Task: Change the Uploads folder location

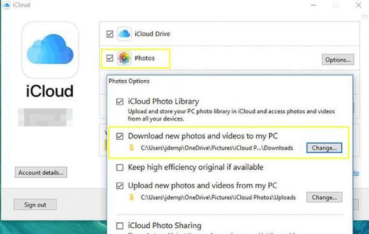Action: tap(324, 197)
